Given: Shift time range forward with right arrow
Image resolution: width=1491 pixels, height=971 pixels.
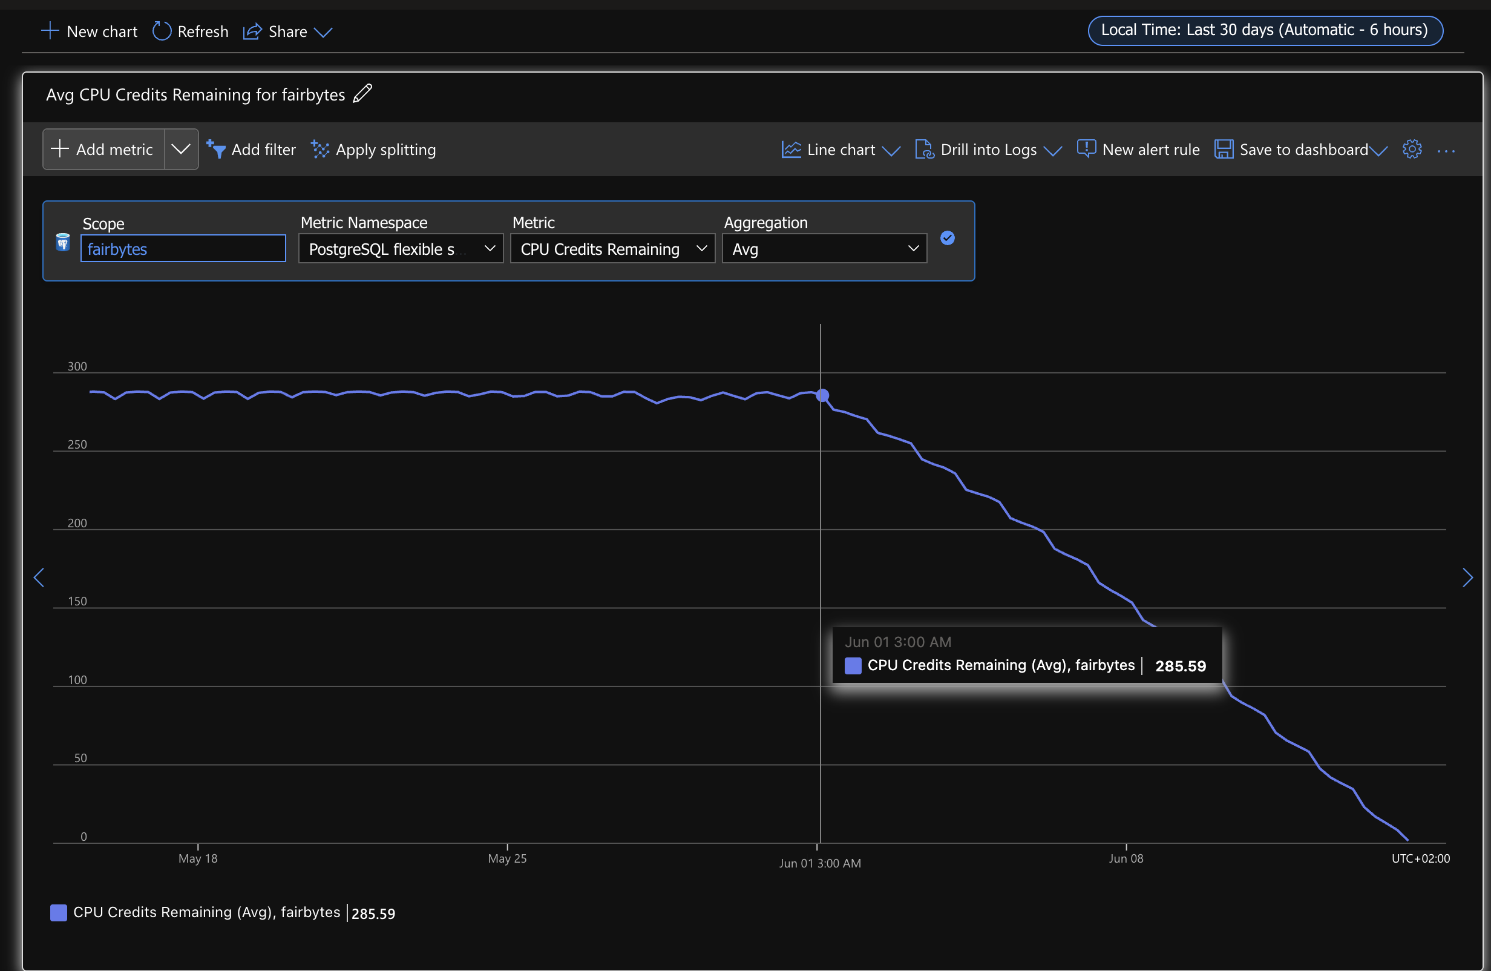Looking at the screenshot, I should pos(1467,578).
